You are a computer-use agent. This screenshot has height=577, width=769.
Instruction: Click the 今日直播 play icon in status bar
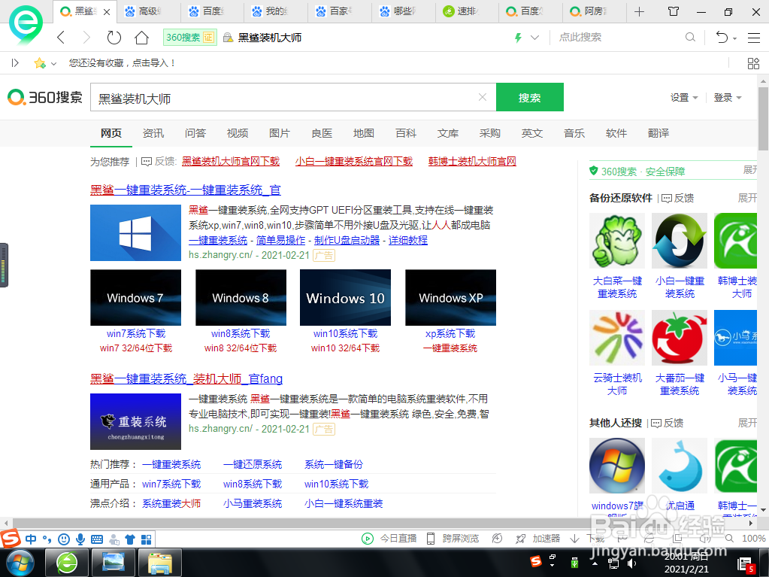pos(368,539)
